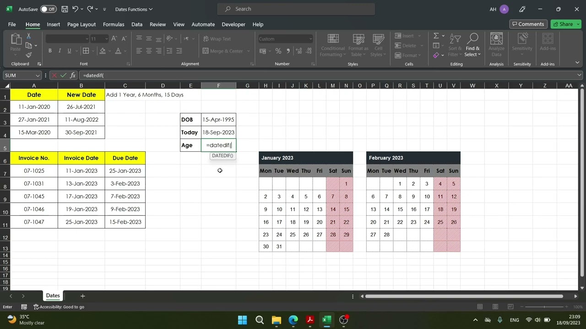Click the Percent Style icon
This screenshot has height=329, width=586.
pos(278,51)
